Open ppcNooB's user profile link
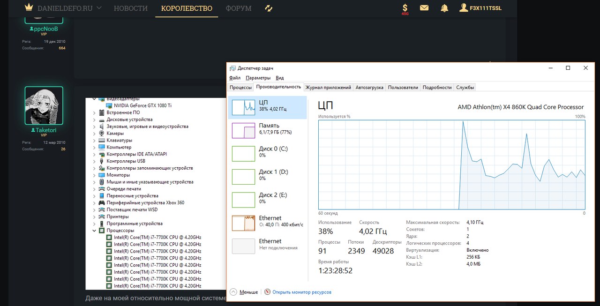This screenshot has width=600, height=306. click(x=44, y=29)
